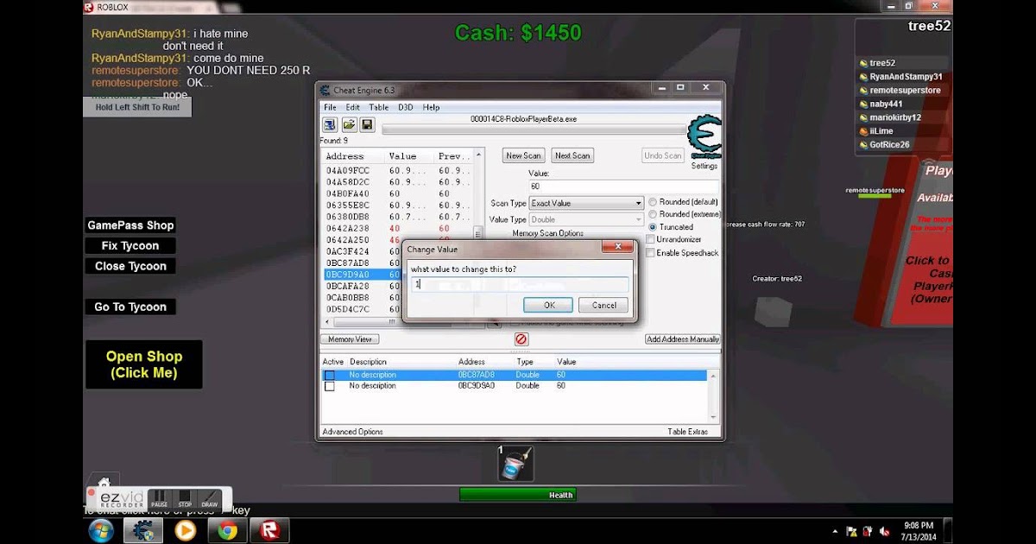Open process list icon in Cheat Engine
1036x544 pixels.
pyautogui.click(x=330, y=125)
